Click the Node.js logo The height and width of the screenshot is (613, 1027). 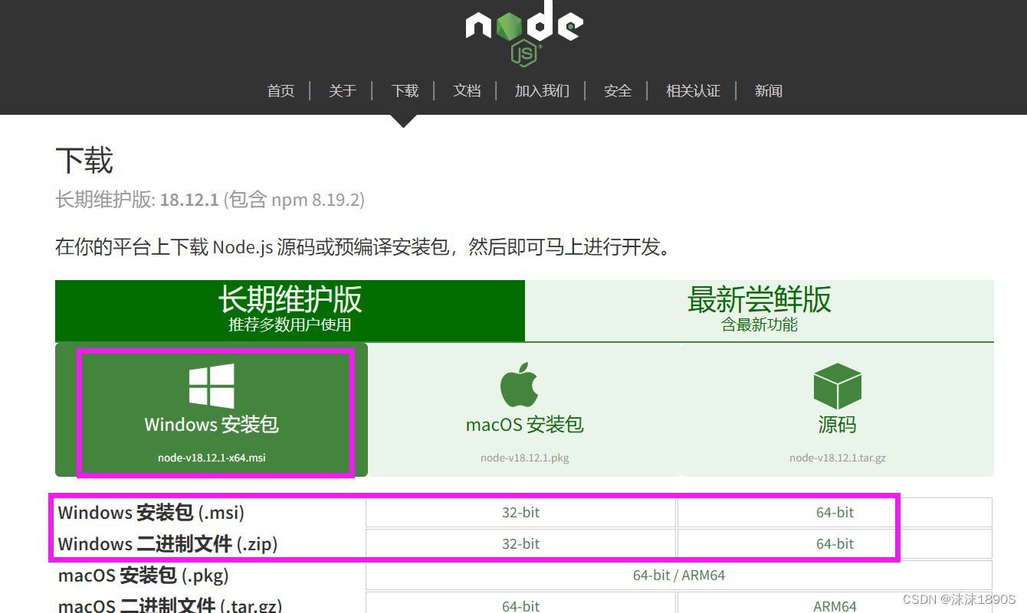[524, 33]
